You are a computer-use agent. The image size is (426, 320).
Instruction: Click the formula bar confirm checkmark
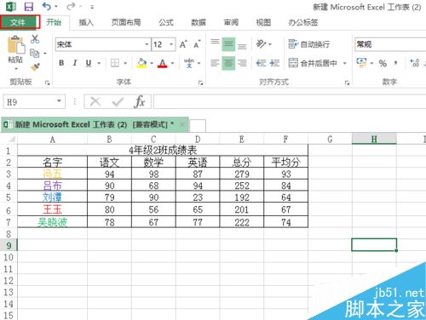[118, 101]
